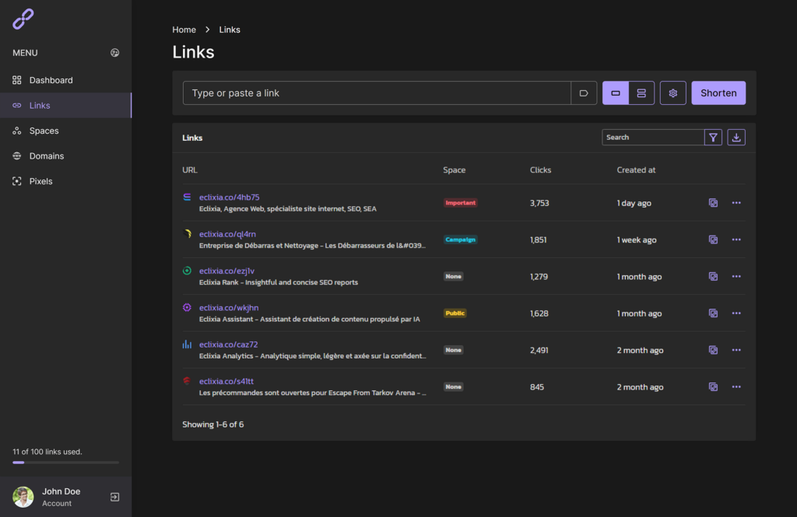Open the settings gear next to Shorten
Viewport: 797px width, 517px height.
point(673,93)
